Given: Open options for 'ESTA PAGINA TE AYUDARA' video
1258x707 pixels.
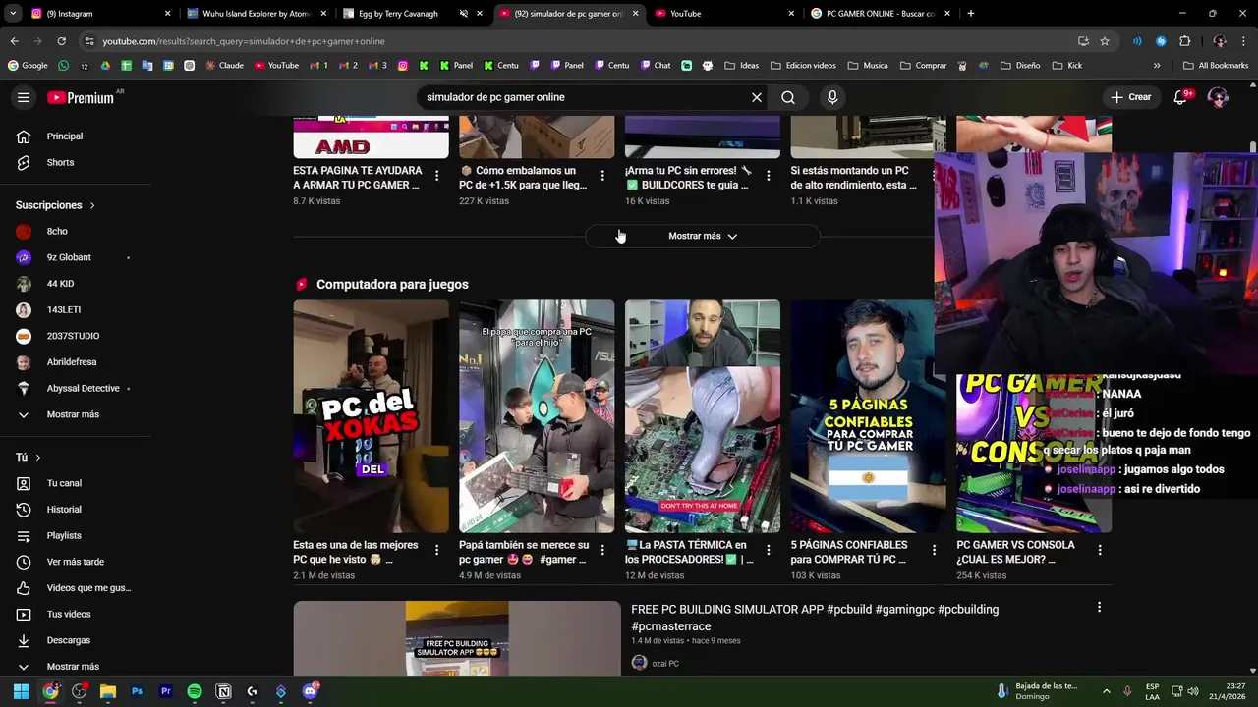Looking at the screenshot, I should tap(436, 176).
